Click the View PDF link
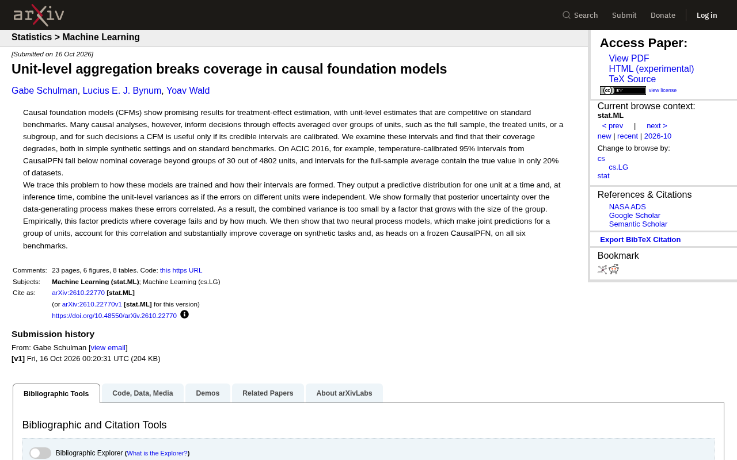Screen dimensions: 737x460 (629, 59)
